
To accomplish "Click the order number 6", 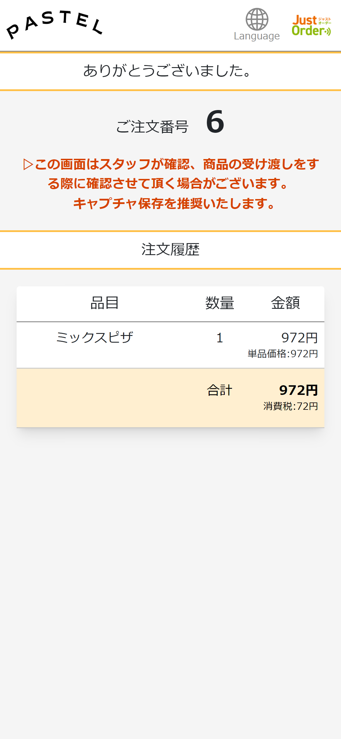I will [215, 122].
